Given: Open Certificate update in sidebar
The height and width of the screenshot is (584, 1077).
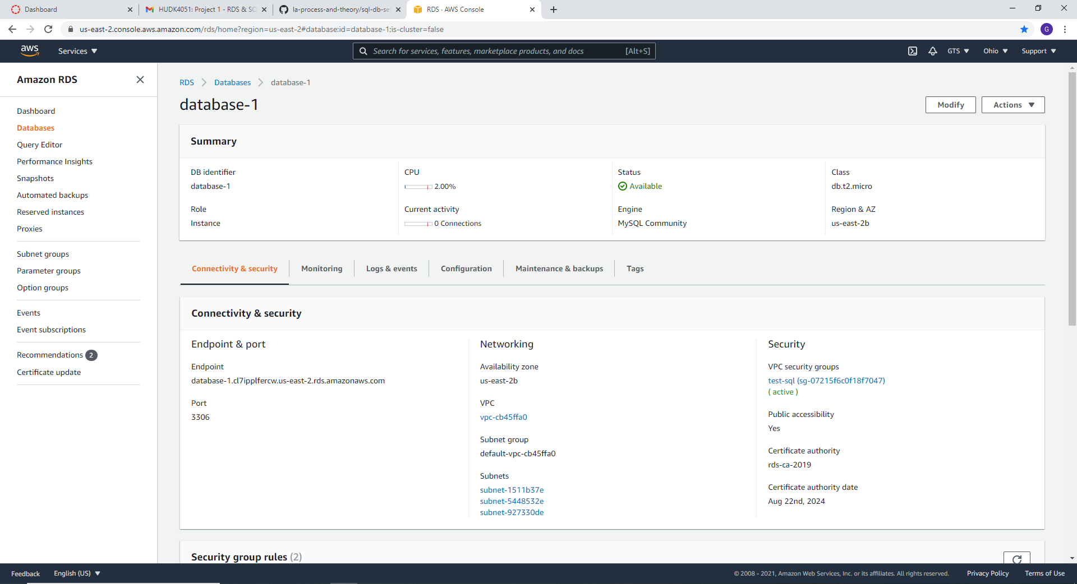Looking at the screenshot, I should point(49,372).
